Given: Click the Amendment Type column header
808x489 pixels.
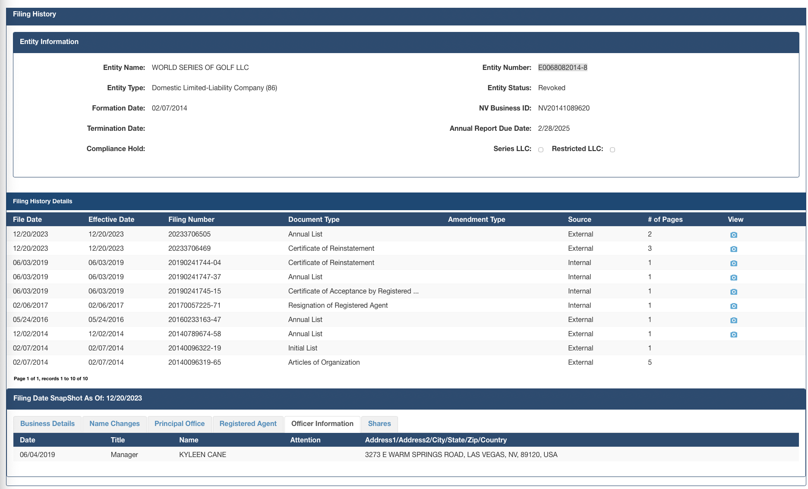Looking at the screenshot, I should [477, 219].
